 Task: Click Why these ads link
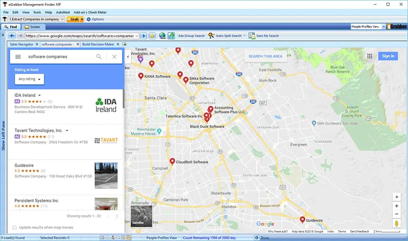click(x=277, y=232)
